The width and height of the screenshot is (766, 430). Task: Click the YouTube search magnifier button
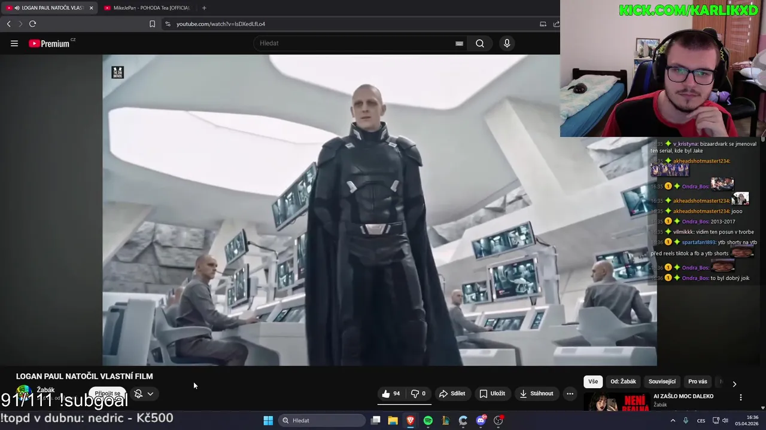[480, 43]
